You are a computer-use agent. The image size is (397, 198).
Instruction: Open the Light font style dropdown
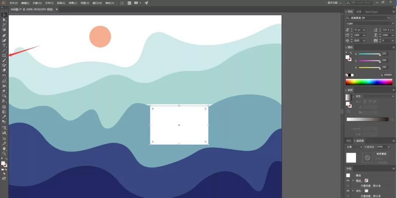click(x=392, y=23)
